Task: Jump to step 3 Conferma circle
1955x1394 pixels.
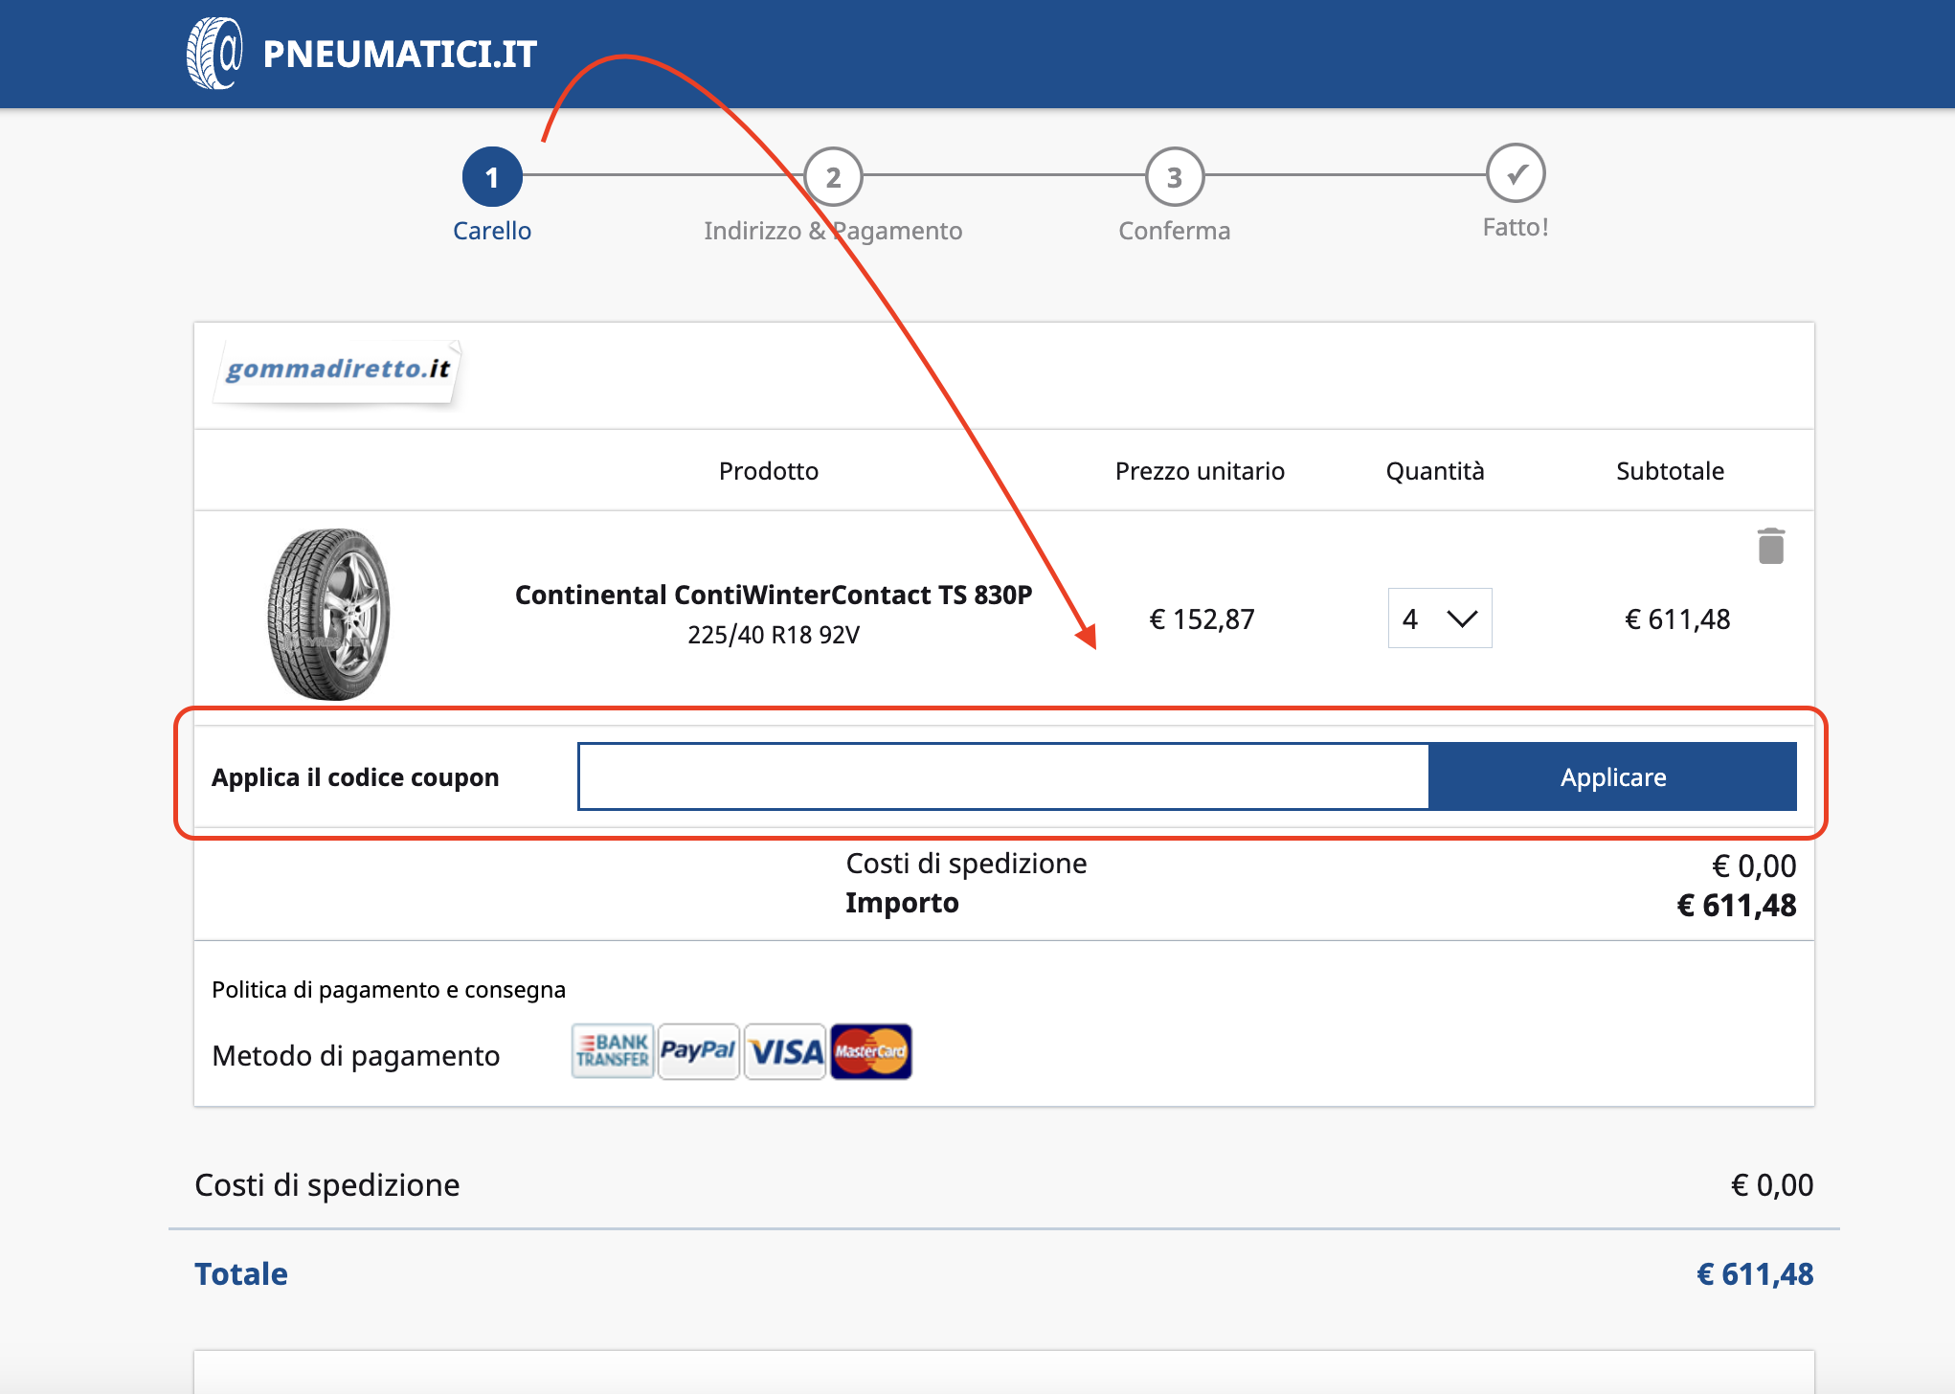Action: (x=1175, y=177)
